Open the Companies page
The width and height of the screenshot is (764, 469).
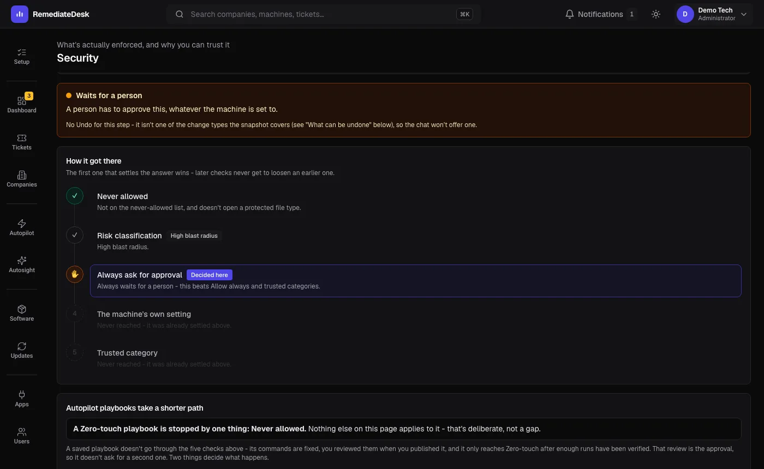click(x=22, y=179)
